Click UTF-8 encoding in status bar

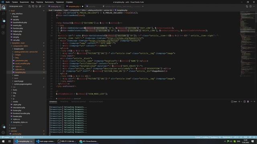click(x=236, y=137)
